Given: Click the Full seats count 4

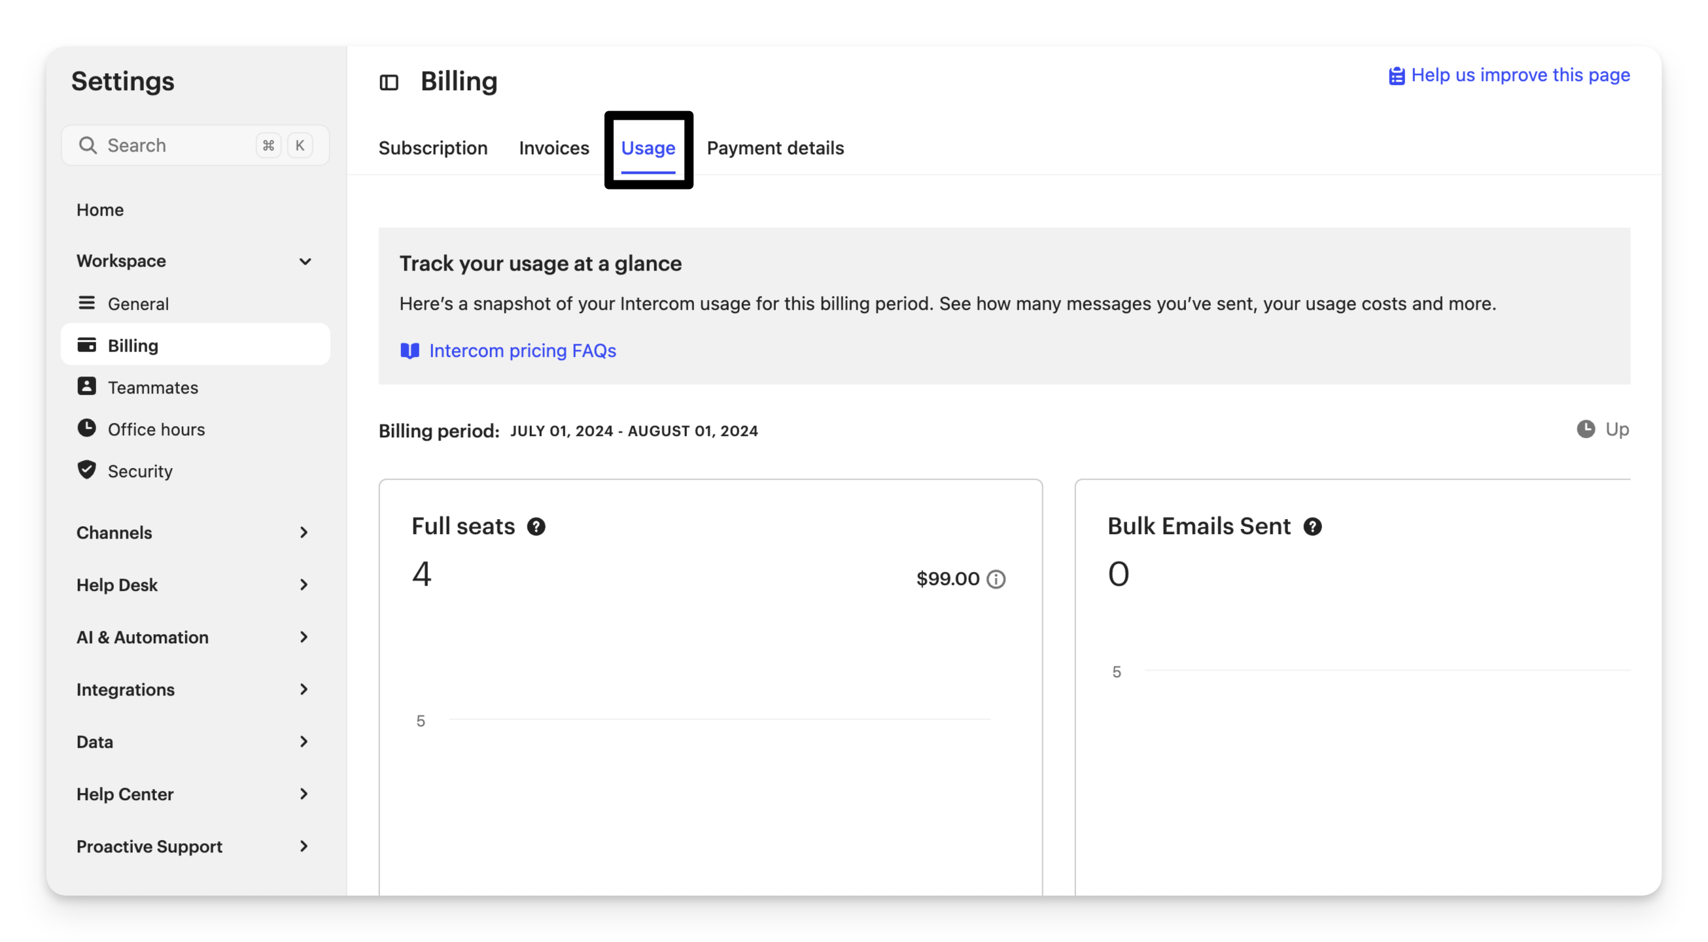Looking at the screenshot, I should pos(422,574).
